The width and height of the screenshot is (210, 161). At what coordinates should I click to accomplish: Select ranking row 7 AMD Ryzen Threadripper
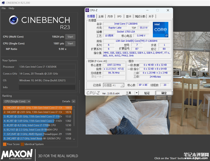coord(38,134)
